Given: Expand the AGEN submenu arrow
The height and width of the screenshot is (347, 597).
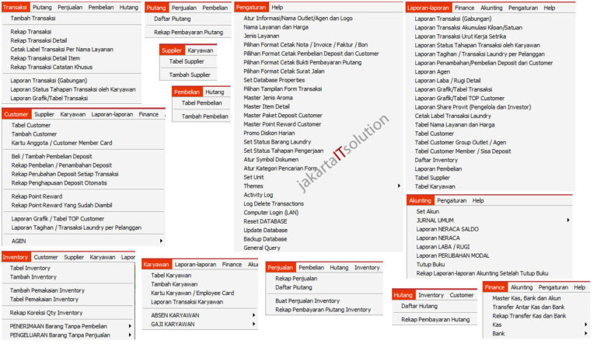Looking at the screenshot, I should coord(161,241).
